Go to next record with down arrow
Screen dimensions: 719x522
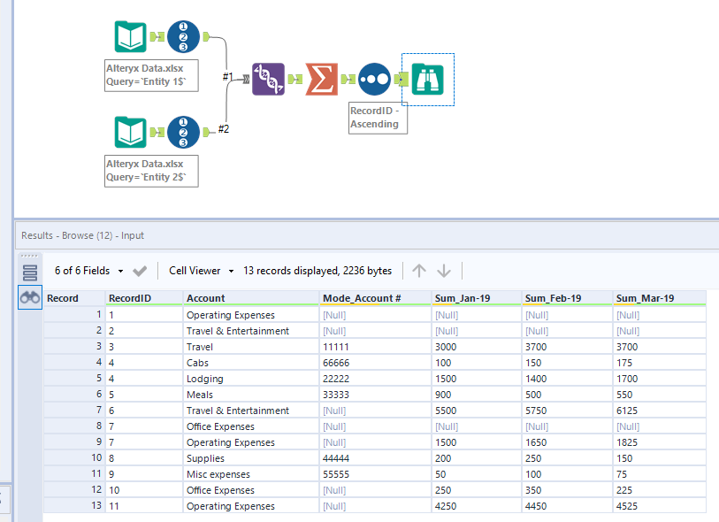[444, 271]
